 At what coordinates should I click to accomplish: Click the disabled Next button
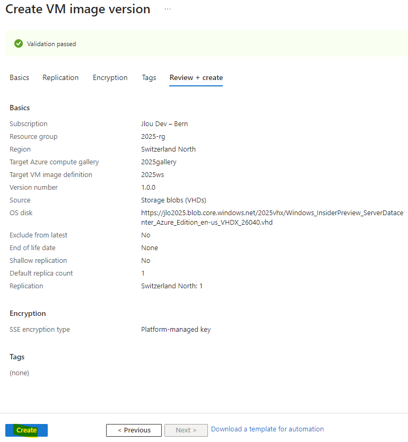(x=186, y=430)
